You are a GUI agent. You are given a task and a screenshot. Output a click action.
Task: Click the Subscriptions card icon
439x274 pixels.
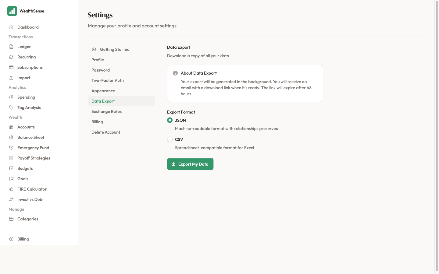[11, 67]
